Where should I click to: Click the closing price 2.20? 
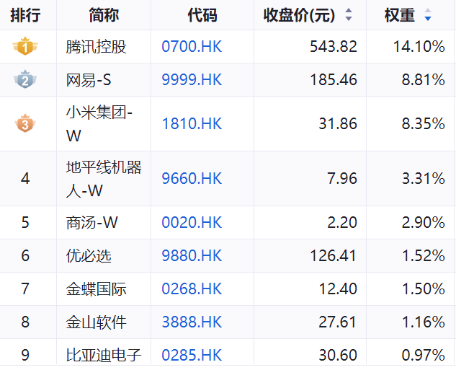(342, 223)
